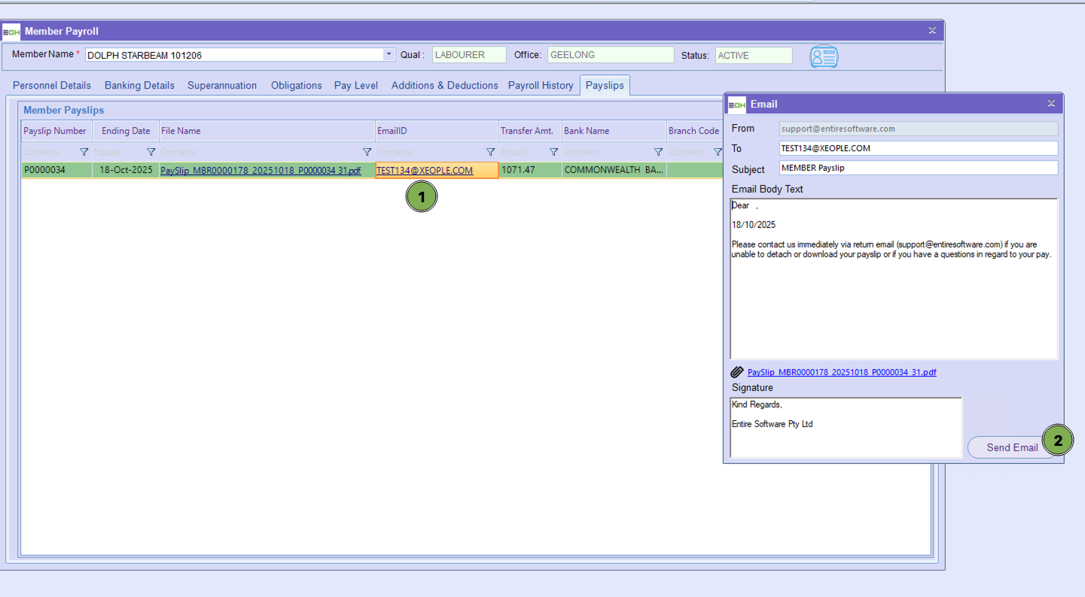
Task: Click in the Signature text box
Action: (x=846, y=427)
